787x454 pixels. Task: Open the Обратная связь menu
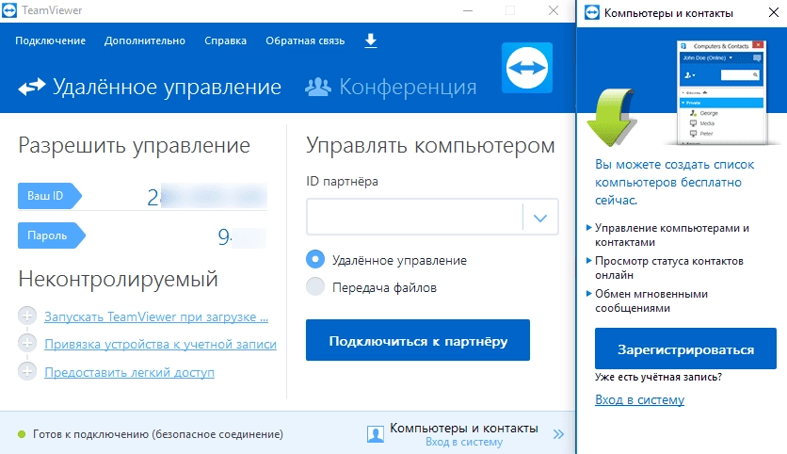pos(305,41)
